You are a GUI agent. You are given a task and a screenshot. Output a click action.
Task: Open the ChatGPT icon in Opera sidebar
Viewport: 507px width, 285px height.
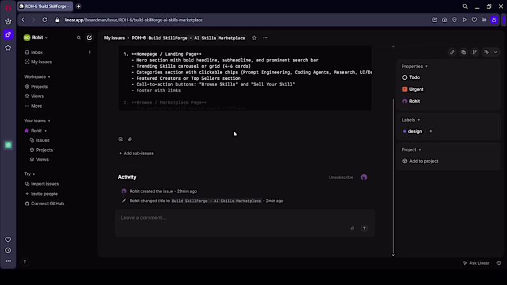pos(8,145)
